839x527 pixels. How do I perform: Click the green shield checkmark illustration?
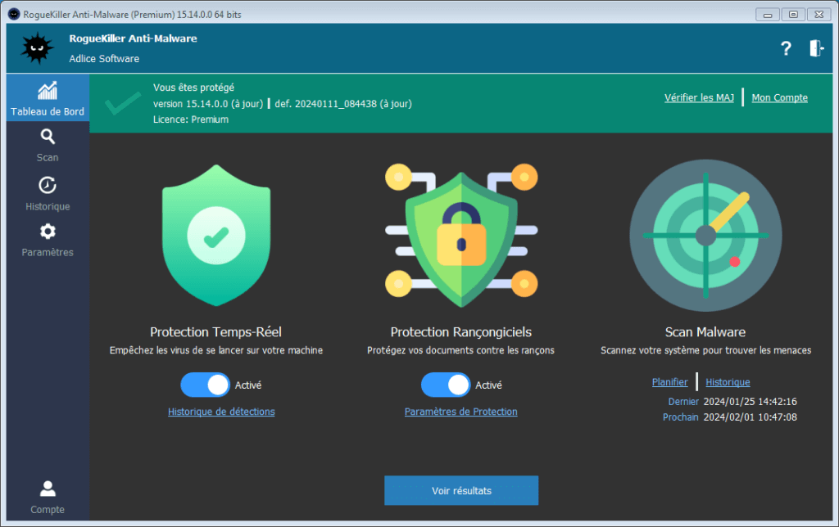215,235
